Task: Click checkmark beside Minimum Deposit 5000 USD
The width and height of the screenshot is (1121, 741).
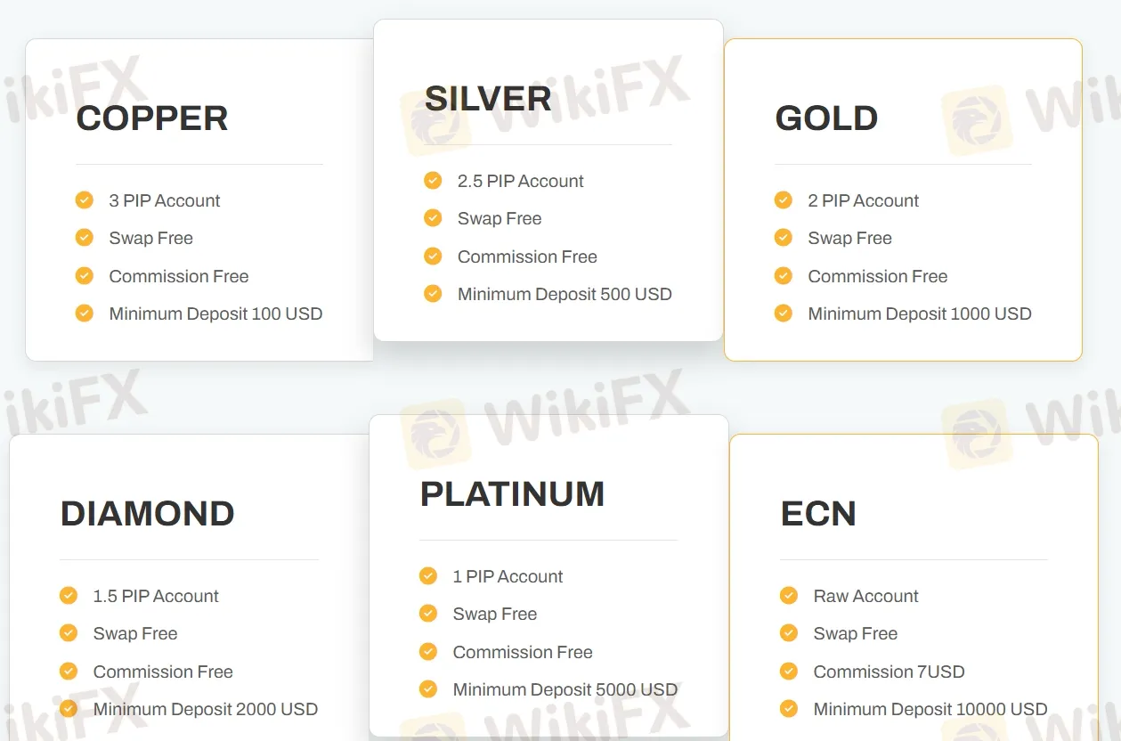Action: [428, 689]
